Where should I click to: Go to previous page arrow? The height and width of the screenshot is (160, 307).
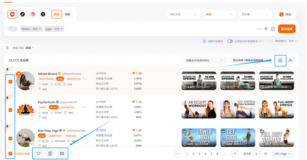coord(178,153)
